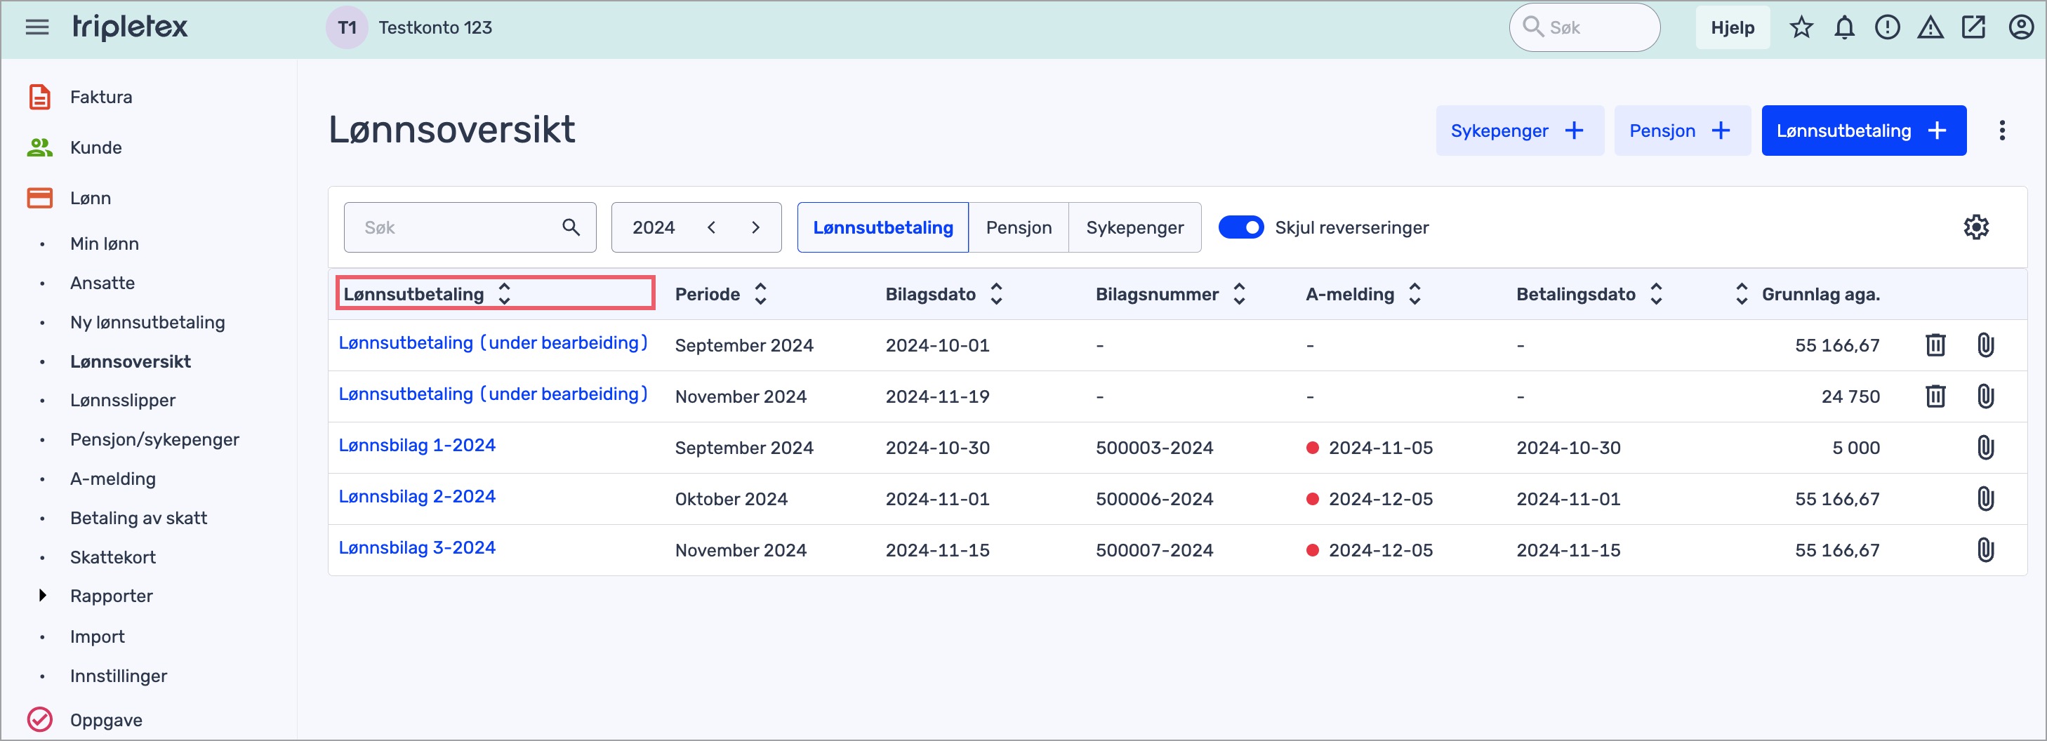Open Ansatte in sidebar

[x=102, y=283]
